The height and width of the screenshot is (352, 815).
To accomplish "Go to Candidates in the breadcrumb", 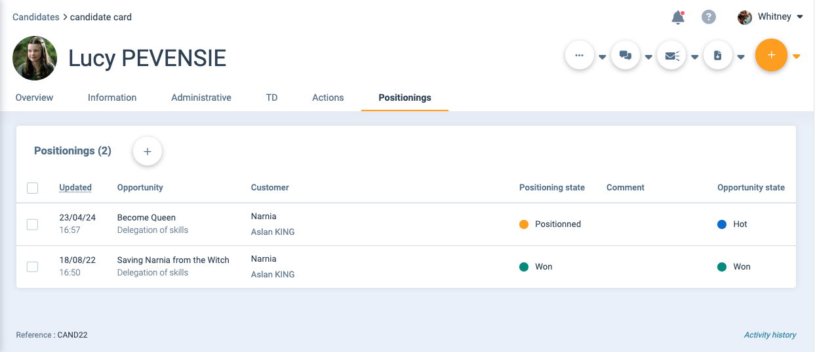I will [35, 17].
